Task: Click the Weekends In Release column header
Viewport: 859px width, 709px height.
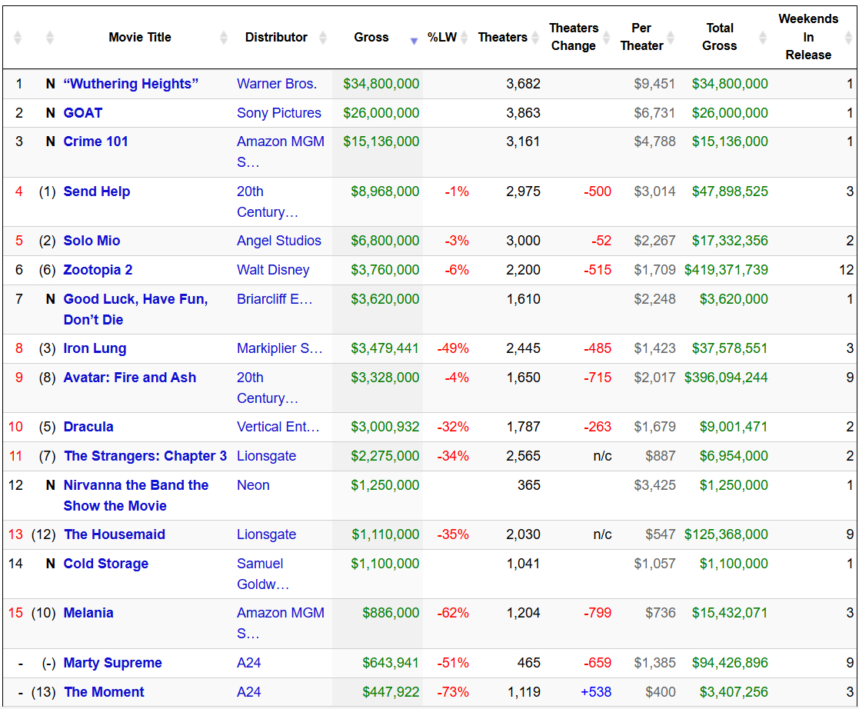Action: pyautogui.click(x=807, y=37)
